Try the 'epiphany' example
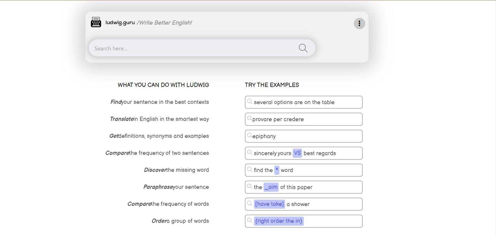The image size is (496, 237). tap(303, 136)
